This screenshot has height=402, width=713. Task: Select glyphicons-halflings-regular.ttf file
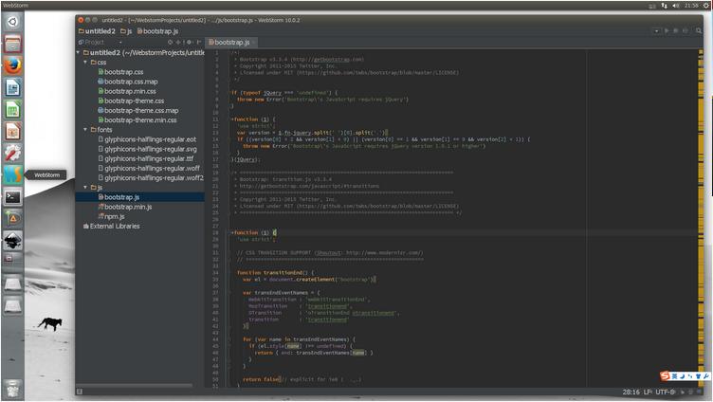pyautogui.click(x=146, y=158)
